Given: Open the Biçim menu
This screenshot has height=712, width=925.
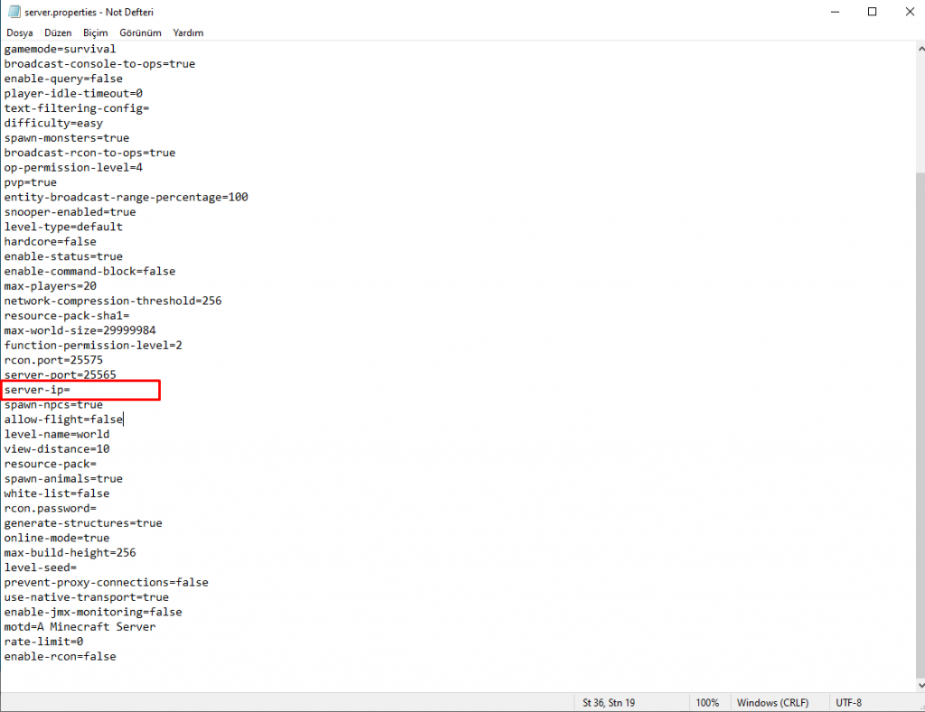Looking at the screenshot, I should coord(95,32).
